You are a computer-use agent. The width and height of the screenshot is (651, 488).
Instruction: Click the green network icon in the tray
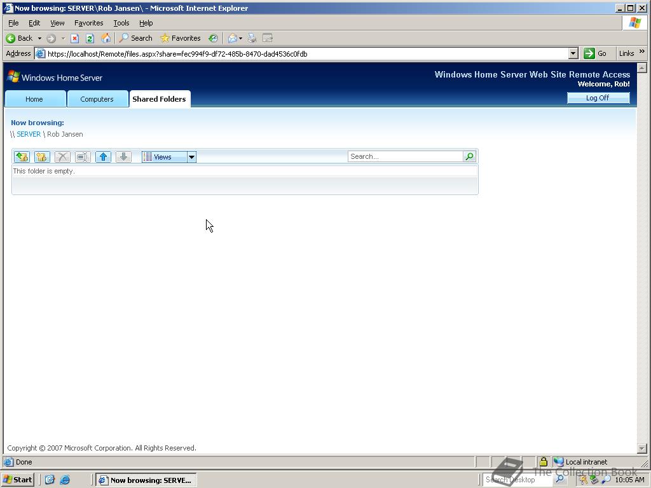click(x=594, y=480)
